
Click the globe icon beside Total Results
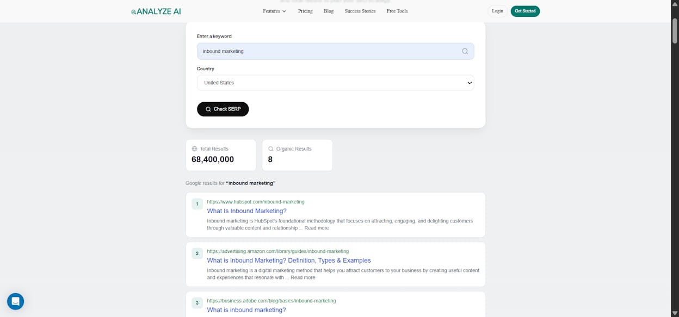[194, 148]
